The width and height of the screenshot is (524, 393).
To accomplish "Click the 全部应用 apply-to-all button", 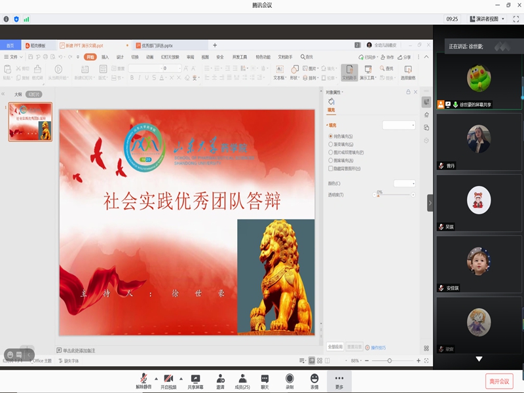I will [x=335, y=346].
